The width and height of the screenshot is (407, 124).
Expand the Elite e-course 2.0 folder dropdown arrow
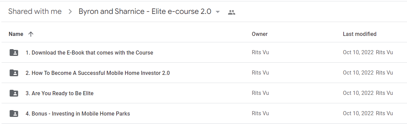(218, 12)
